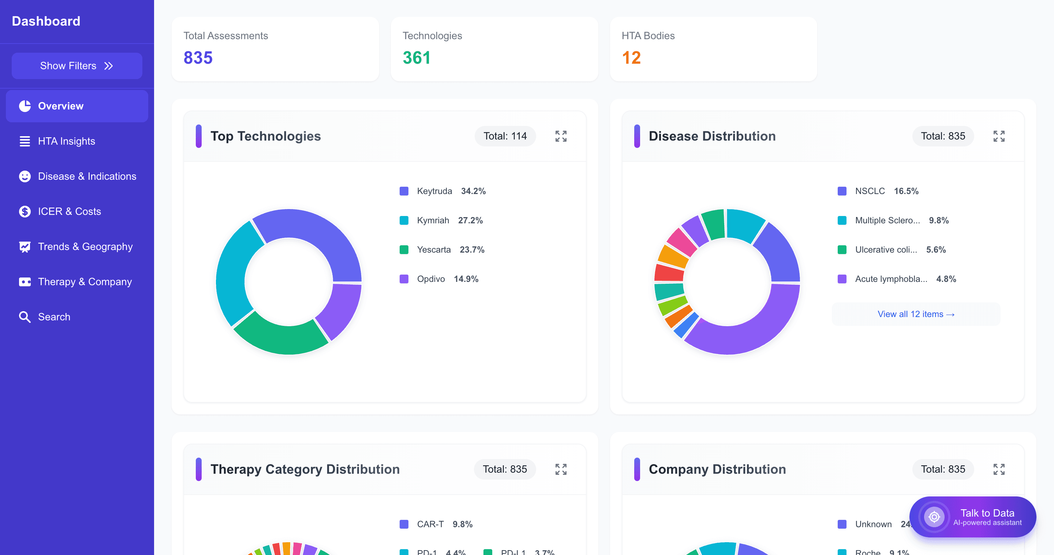Expand Therapy Category Distribution chart fullscreen
The image size is (1054, 555).
[x=561, y=469]
